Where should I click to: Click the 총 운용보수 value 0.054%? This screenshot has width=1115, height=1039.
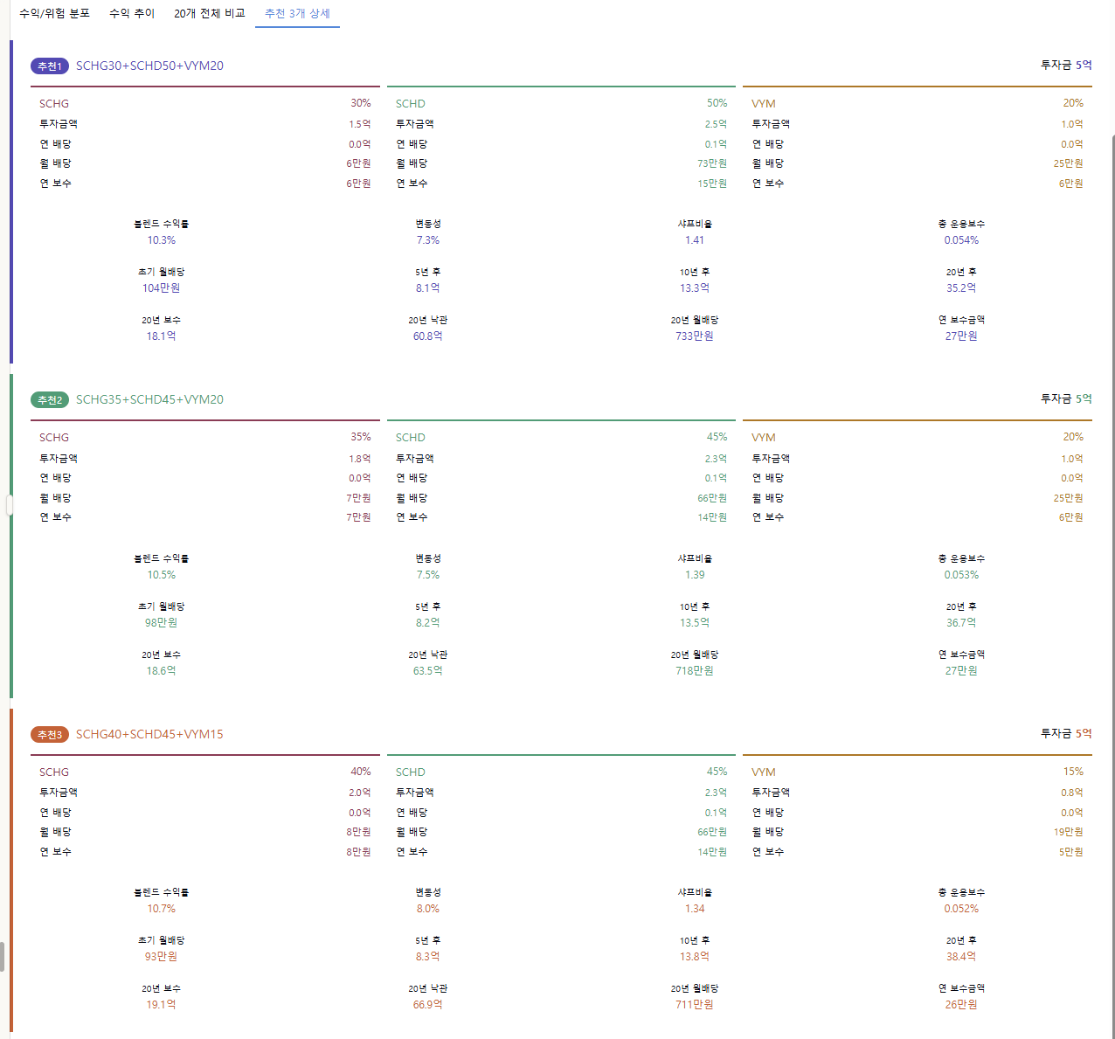(x=961, y=240)
